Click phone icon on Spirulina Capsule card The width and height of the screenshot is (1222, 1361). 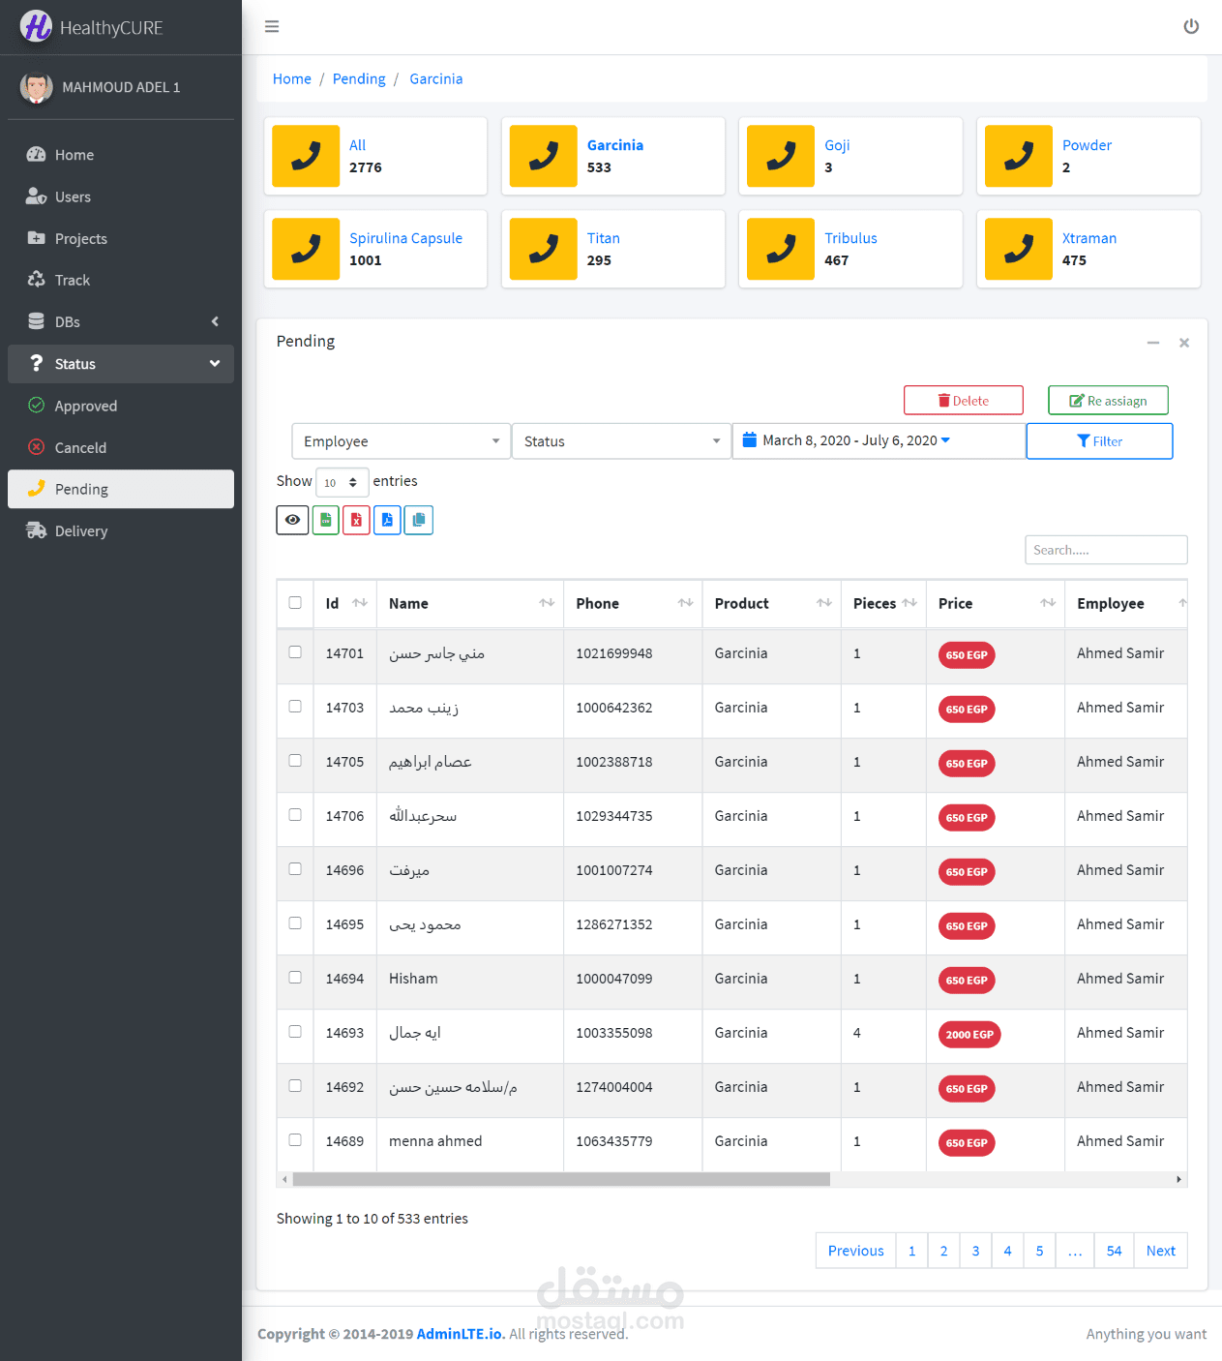306,249
